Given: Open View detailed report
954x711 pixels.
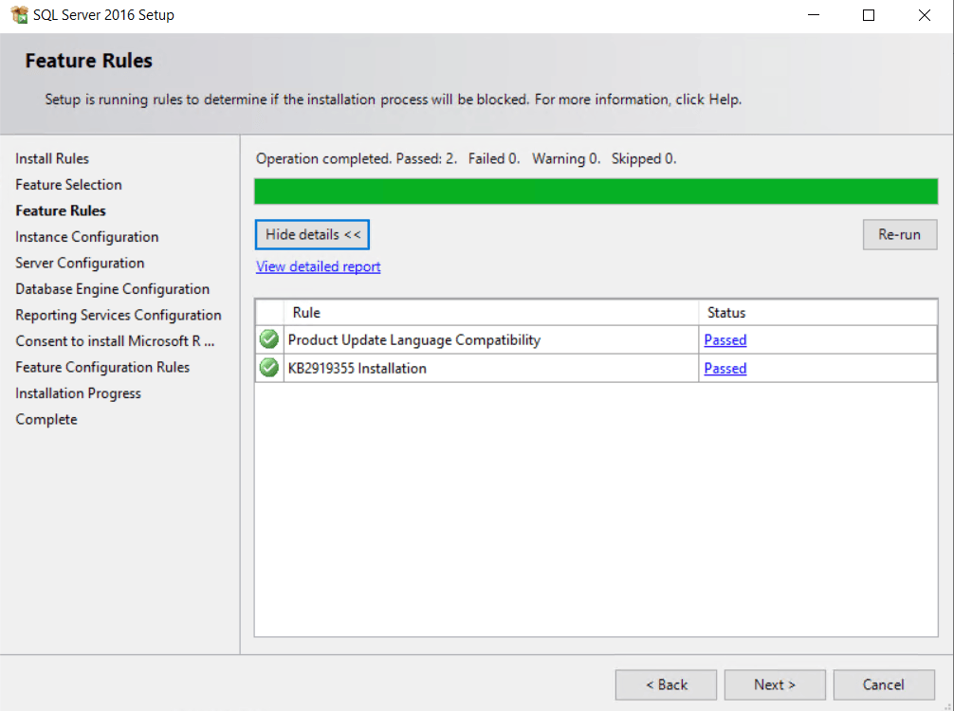Looking at the screenshot, I should 318,266.
